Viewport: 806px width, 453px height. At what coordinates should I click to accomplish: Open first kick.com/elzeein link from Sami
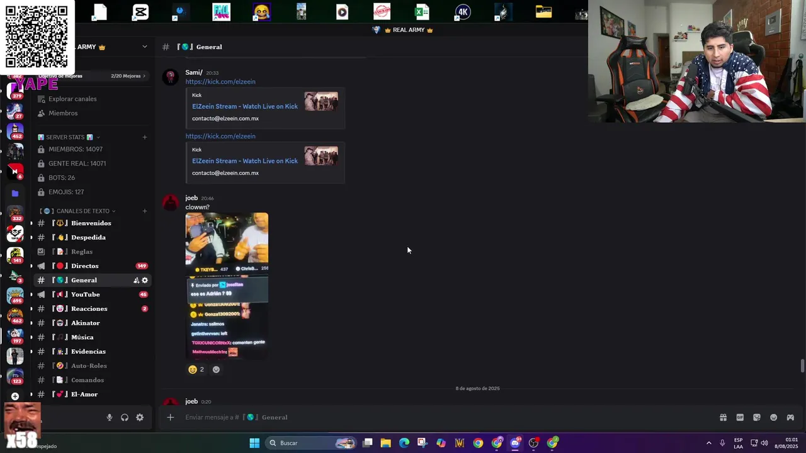pyautogui.click(x=220, y=82)
